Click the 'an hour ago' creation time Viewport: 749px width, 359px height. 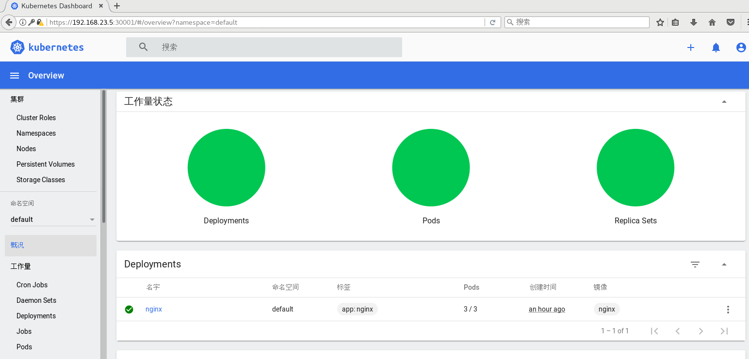pos(547,309)
